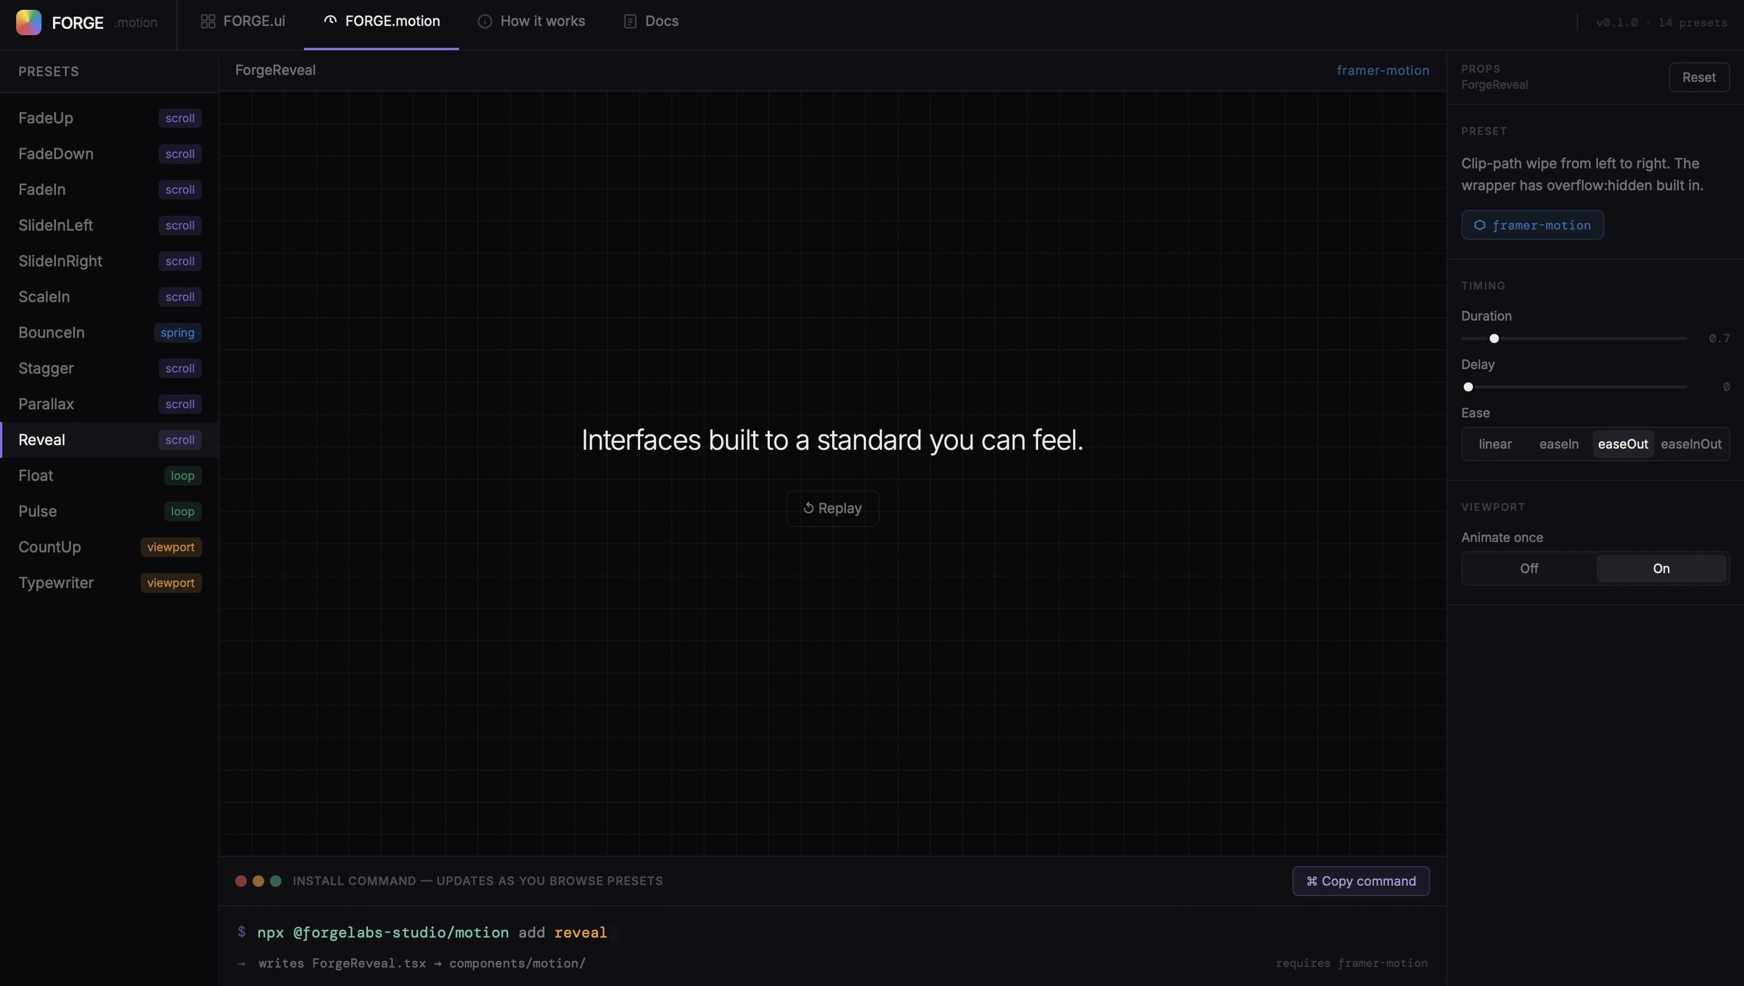Turn Animate once On

(1661, 569)
